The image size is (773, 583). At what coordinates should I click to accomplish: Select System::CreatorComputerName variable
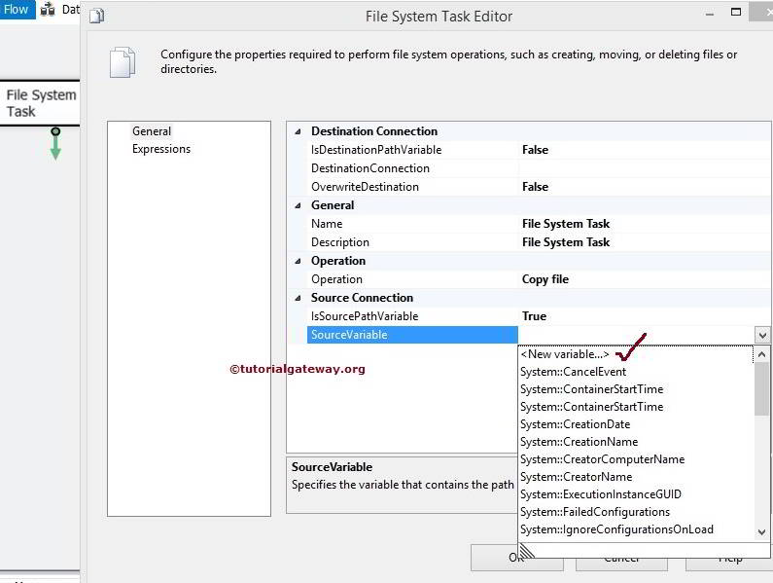coord(602,459)
